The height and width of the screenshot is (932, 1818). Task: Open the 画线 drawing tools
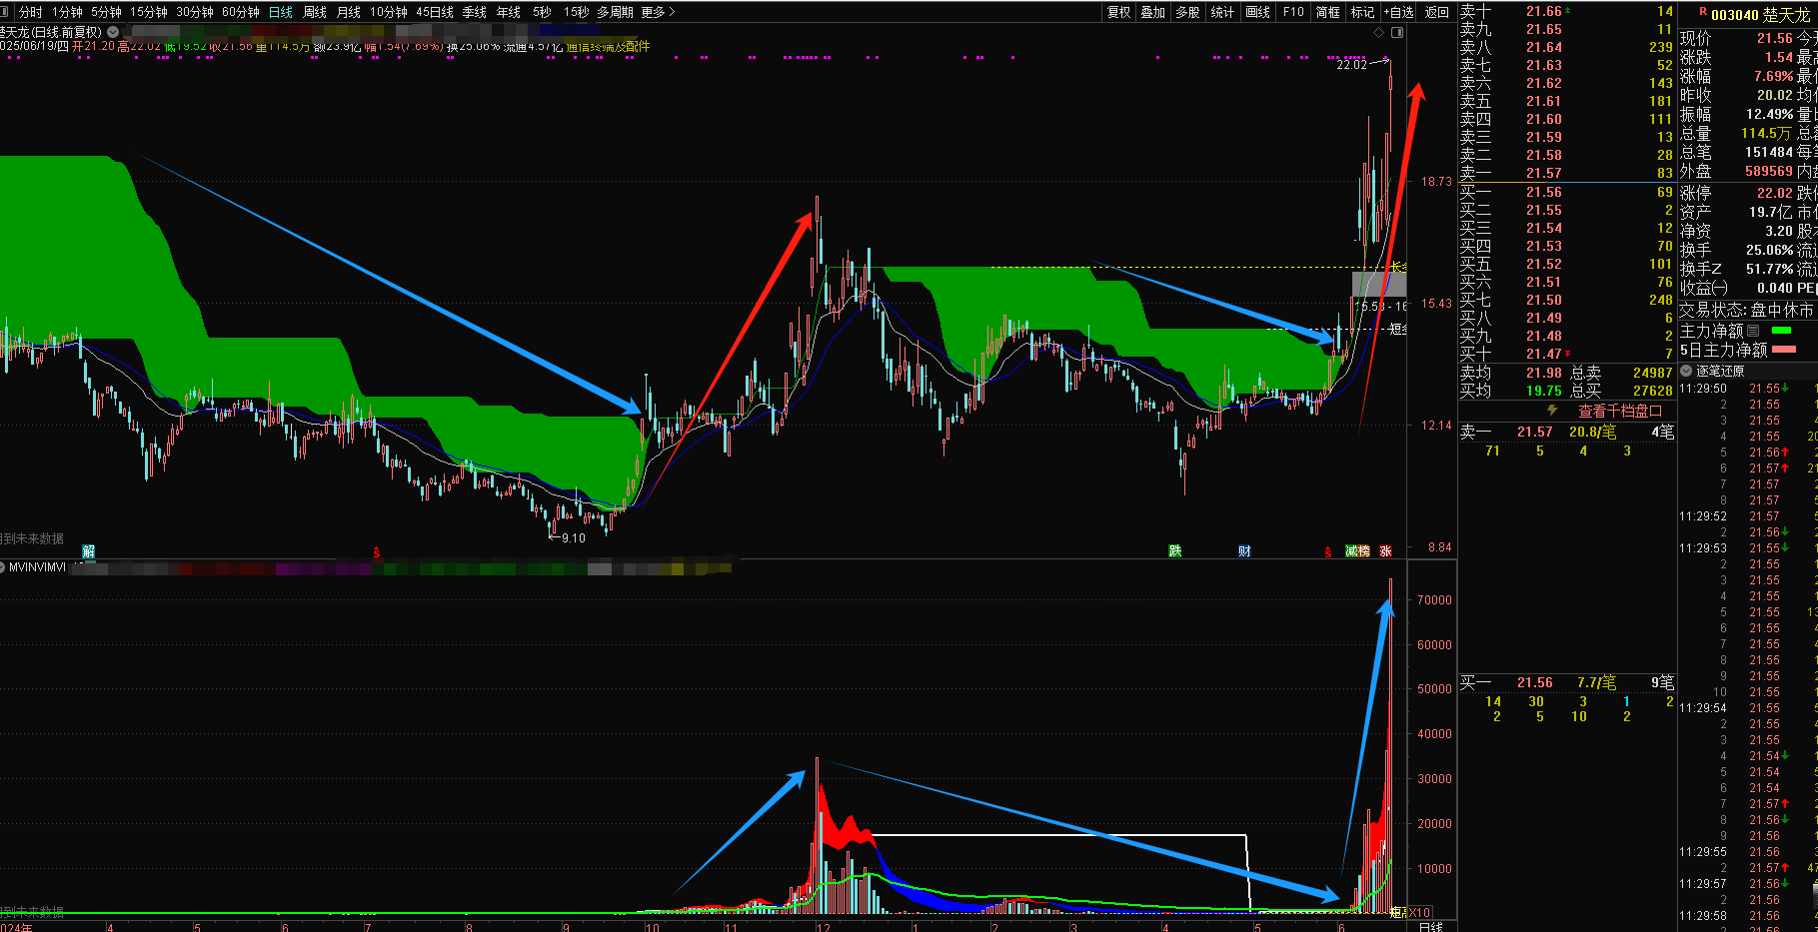(1258, 12)
